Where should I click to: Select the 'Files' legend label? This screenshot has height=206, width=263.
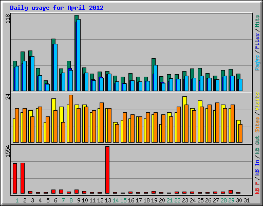tap(257, 41)
